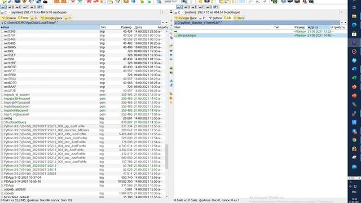361x203 pixels.
Task: Open right panel drive selection dropdown
Action: point(179,12)
